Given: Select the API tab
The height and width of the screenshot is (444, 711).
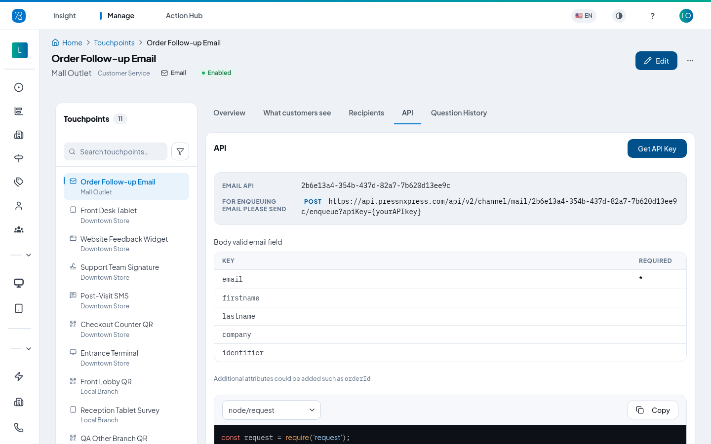Looking at the screenshot, I should [x=407, y=113].
